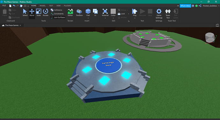Image resolution: width=220 pixels, height=120 pixels.
Task: Open the FILE menu
Action: (4, 6)
